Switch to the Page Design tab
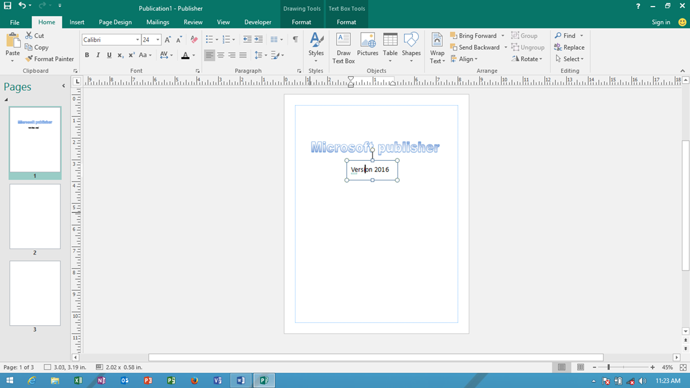The image size is (690, 388). (x=115, y=22)
